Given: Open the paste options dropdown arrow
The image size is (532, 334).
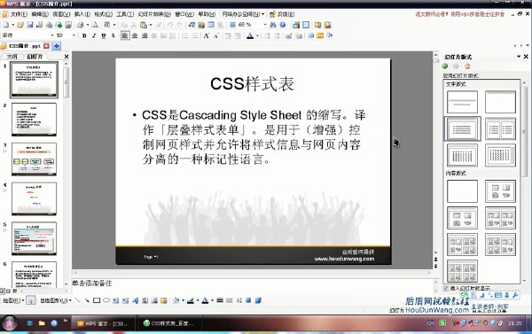Looking at the screenshot, I should (x=151, y=25).
